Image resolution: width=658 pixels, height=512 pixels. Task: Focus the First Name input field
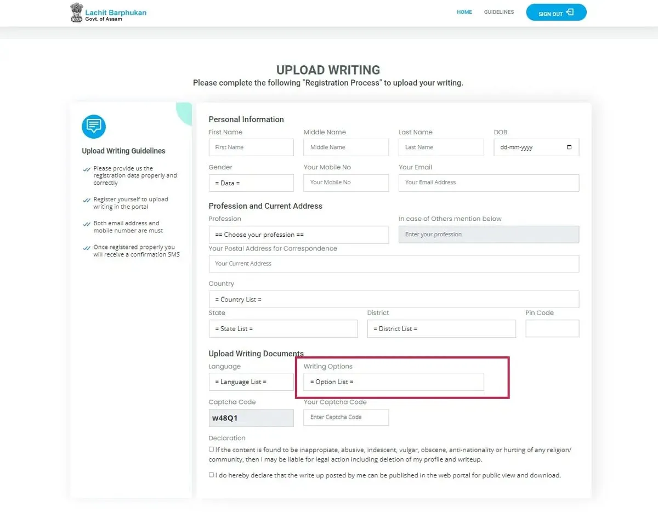(x=251, y=147)
